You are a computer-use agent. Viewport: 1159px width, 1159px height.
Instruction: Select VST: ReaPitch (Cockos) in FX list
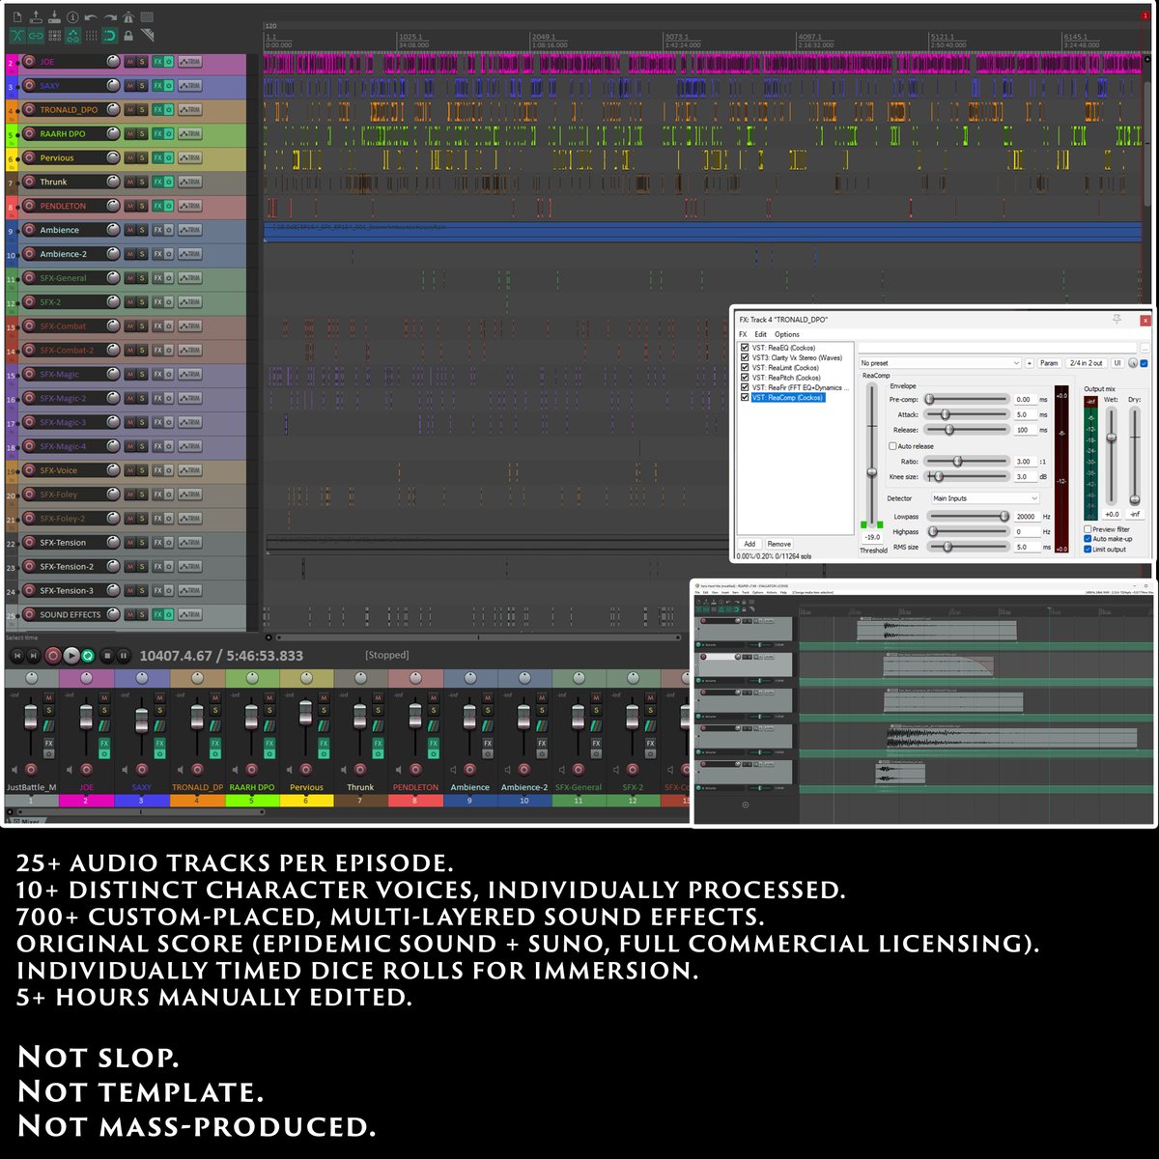(786, 378)
